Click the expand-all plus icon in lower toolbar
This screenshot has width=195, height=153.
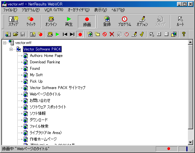159,34
